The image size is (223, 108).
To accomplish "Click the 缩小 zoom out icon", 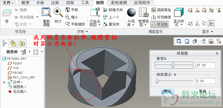I will (x=68, y=17).
